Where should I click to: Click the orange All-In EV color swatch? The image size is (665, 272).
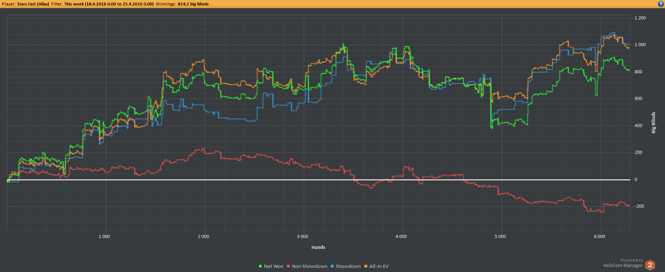coord(365,266)
